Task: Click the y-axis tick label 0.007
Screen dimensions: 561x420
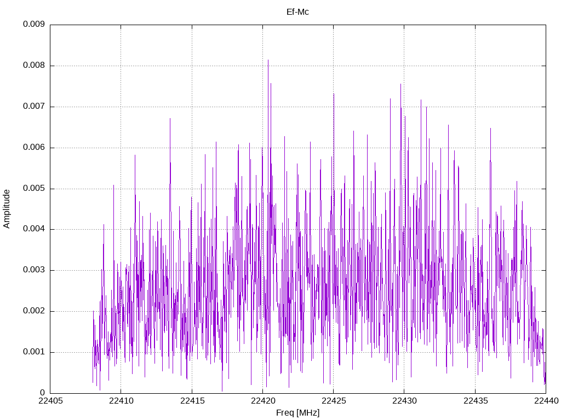Action: pyautogui.click(x=34, y=107)
